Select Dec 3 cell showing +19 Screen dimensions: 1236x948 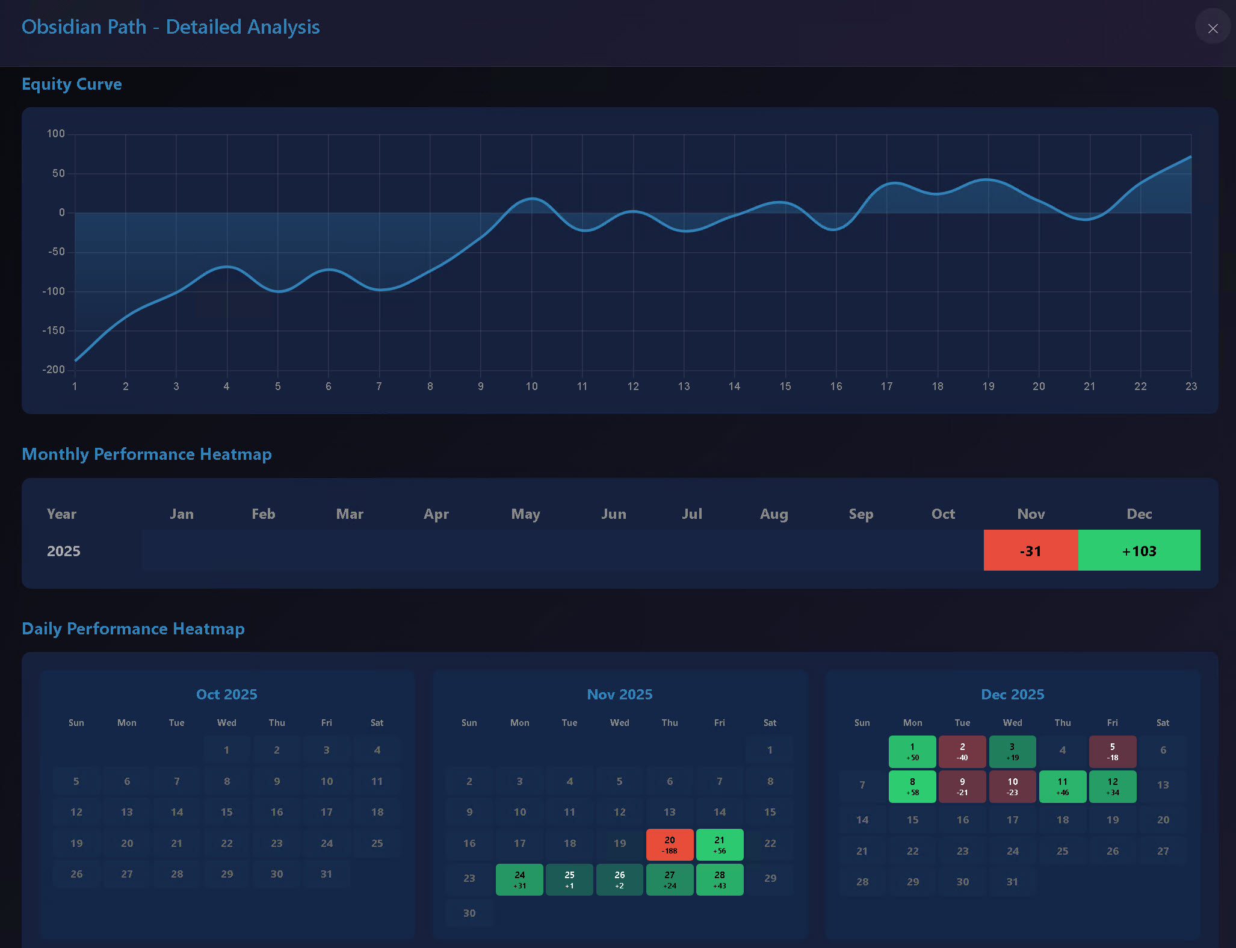1012,751
